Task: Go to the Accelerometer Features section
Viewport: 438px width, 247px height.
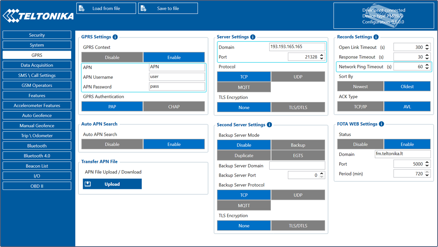Action: click(x=37, y=105)
